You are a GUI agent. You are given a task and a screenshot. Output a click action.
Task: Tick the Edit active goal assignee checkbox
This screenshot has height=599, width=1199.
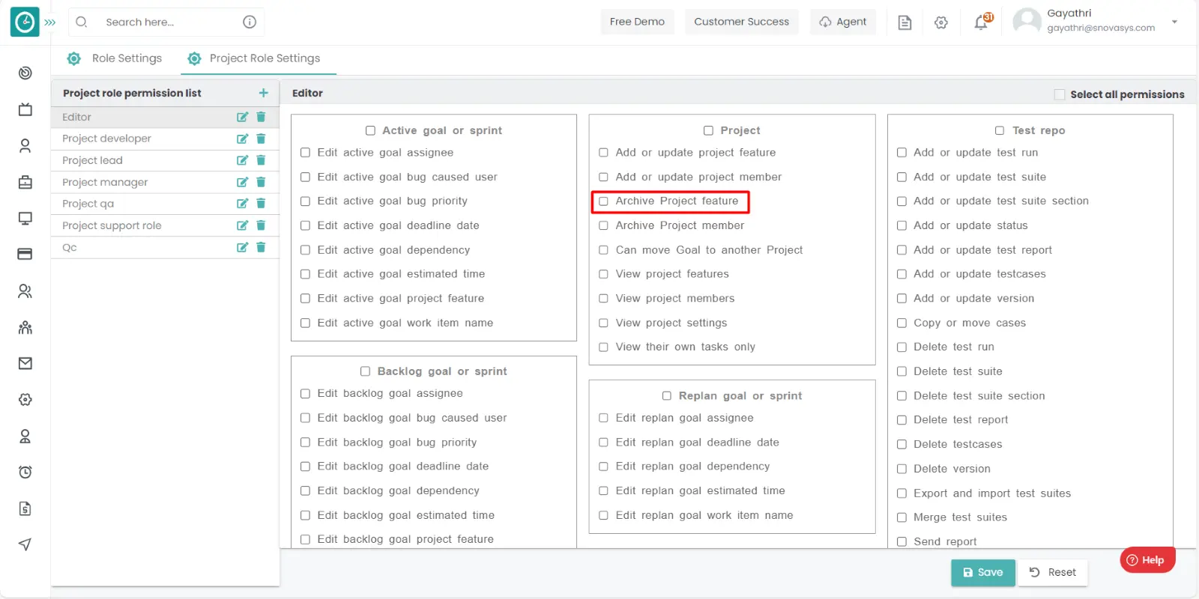(305, 153)
